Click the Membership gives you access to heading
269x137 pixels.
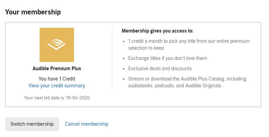pyautogui.click(x=157, y=31)
